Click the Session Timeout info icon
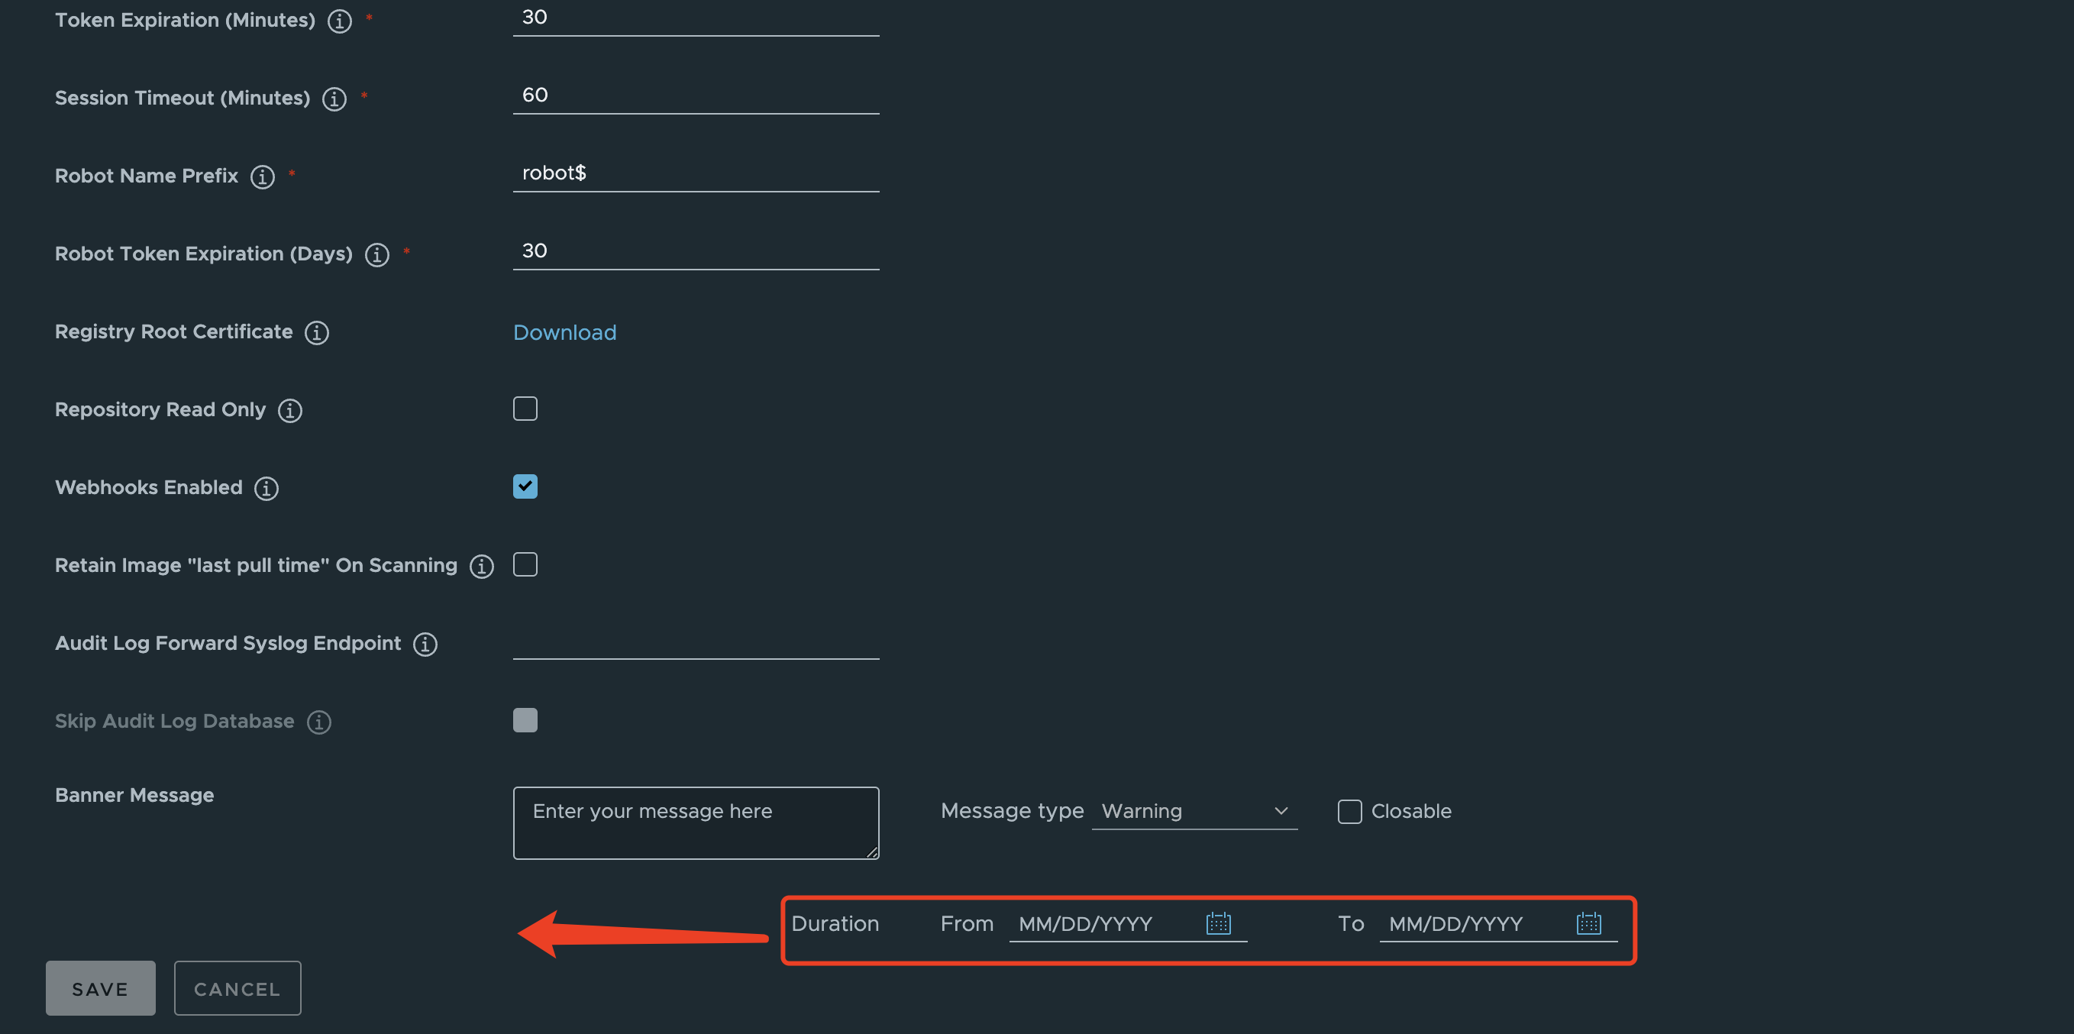 334,99
